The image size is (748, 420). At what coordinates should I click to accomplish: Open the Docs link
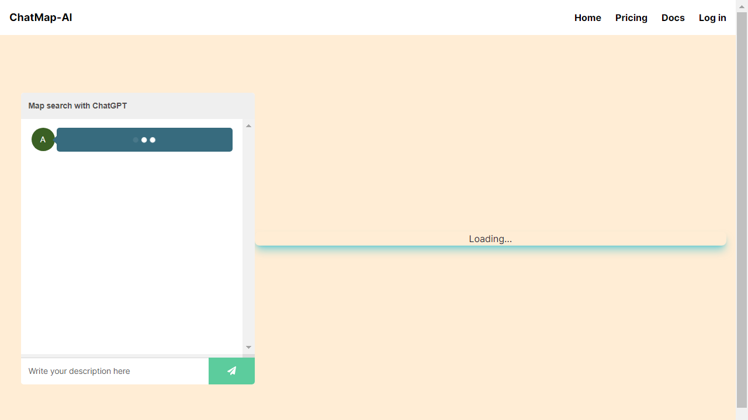tap(673, 17)
